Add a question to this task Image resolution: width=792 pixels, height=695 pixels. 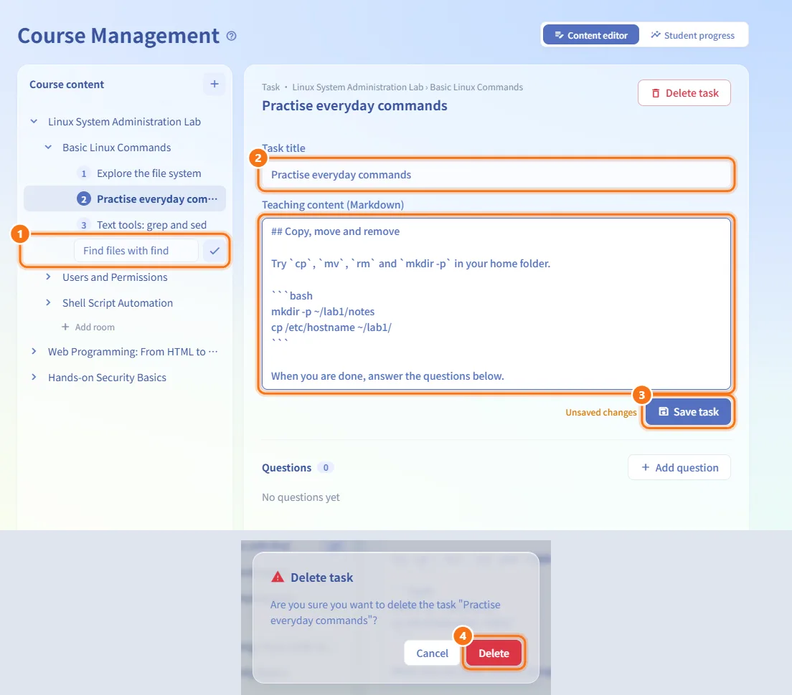tap(679, 468)
